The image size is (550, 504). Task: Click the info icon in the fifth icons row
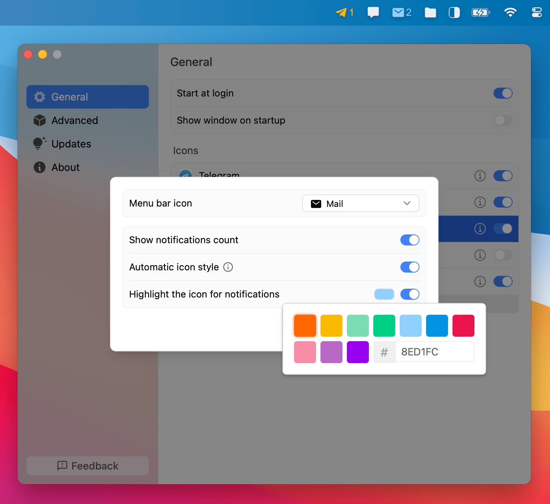point(480,281)
